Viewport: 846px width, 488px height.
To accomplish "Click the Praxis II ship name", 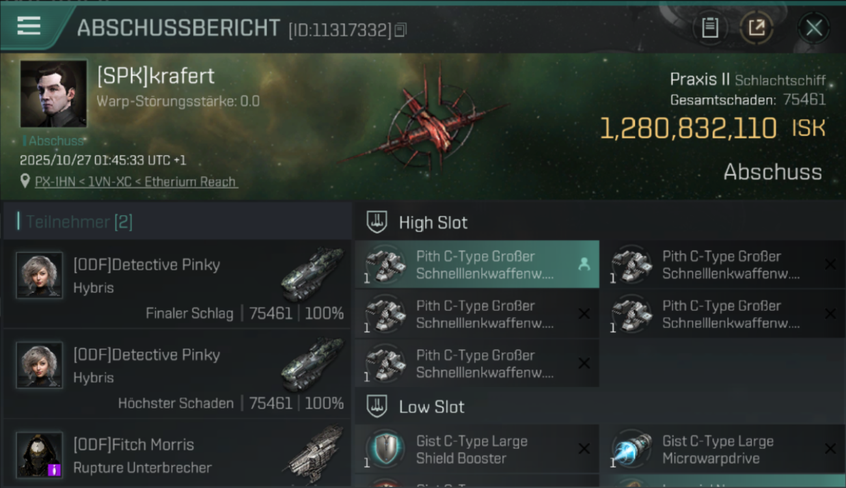I will tap(700, 79).
